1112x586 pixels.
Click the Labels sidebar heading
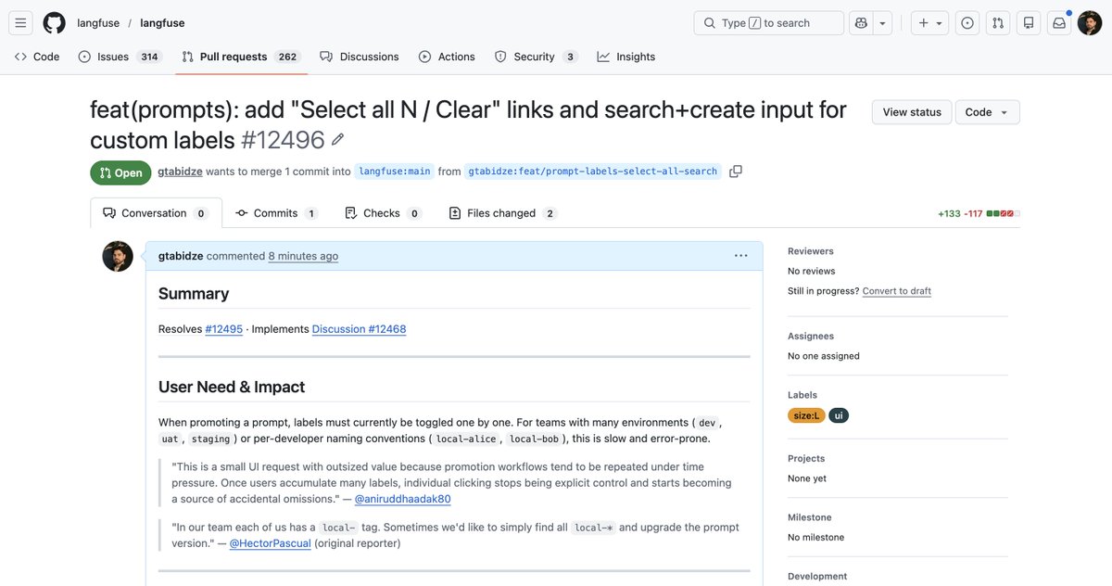pos(802,395)
